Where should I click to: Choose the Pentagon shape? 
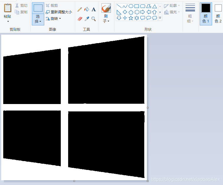click(131, 12)
